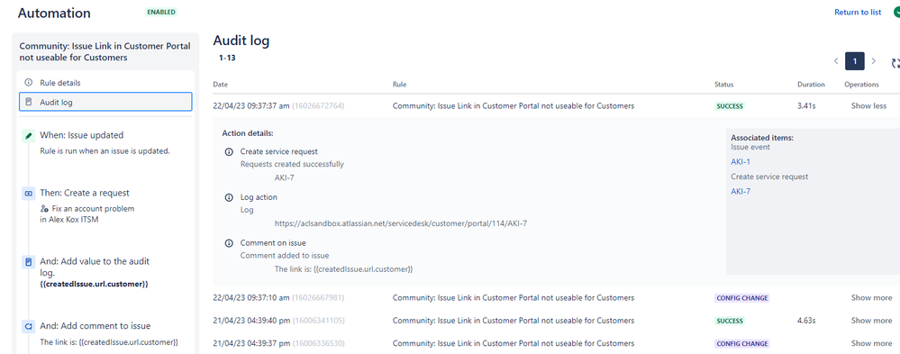
Task: Click the Create a request action icon
Action: click(x=28, y=194)
